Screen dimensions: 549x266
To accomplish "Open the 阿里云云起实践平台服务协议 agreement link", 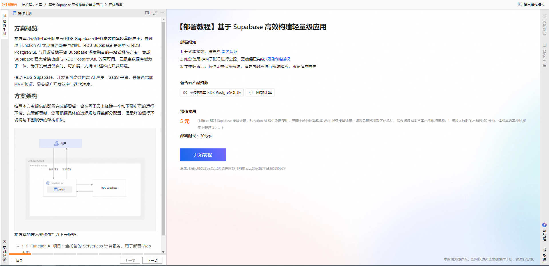I will click(260, 168).
